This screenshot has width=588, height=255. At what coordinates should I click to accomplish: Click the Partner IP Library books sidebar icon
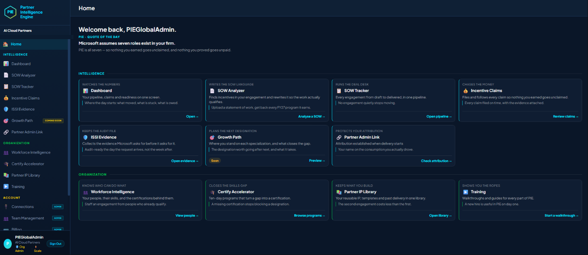point(6,175)
